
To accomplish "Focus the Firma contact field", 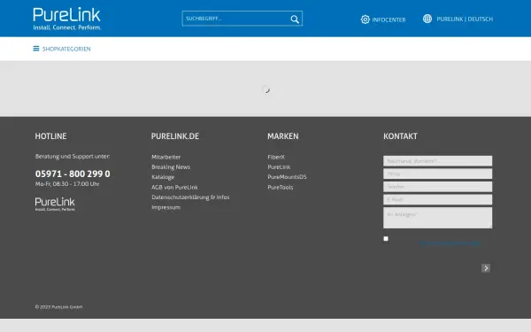I will pyautogui.click(x=437, y=174).
